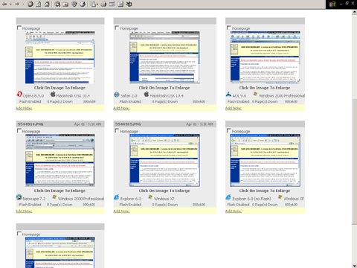The height and width of the screenshot is (268, 357).
Task: Click Add Note under the AOL 9.0 screenshot
Action: (233, 108)
